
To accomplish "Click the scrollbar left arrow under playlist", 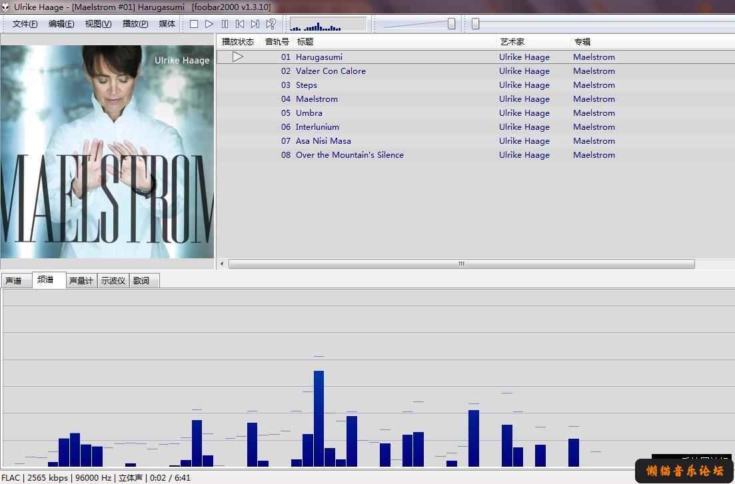I will 222,264.
